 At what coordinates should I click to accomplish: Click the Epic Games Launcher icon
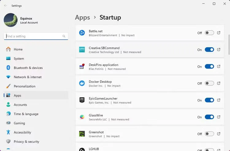pos(82,100)
